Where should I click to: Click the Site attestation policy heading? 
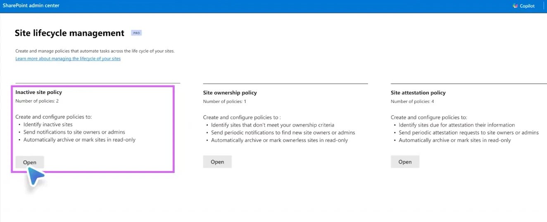pos(418,93)
